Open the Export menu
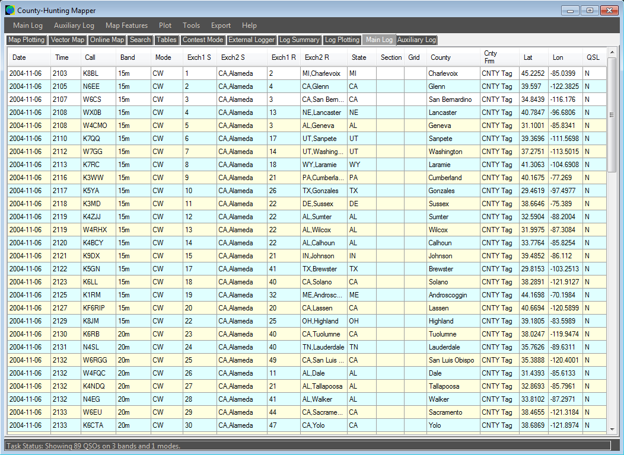The width and height of the screenshot is (624, 455). [x=221, y=25]
